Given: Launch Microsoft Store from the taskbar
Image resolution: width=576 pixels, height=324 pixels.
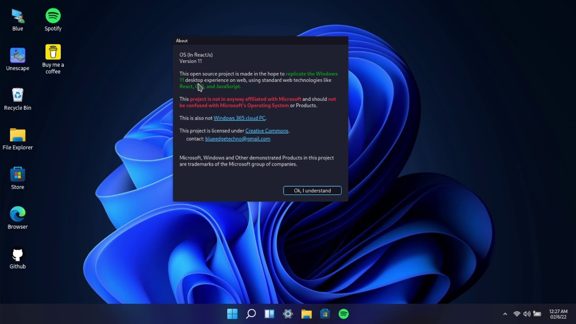Looking at the screenshot, I should click(x=325, y=314).
